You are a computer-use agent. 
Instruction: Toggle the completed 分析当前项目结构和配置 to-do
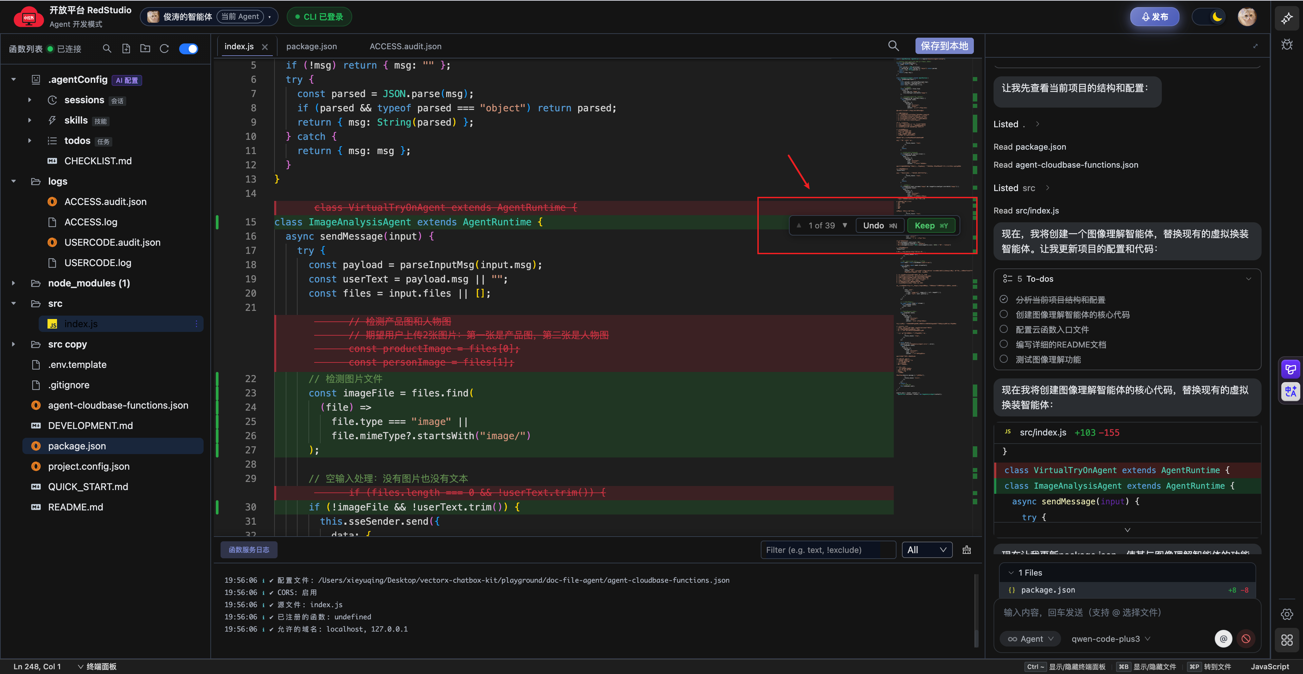[1004, 299]
